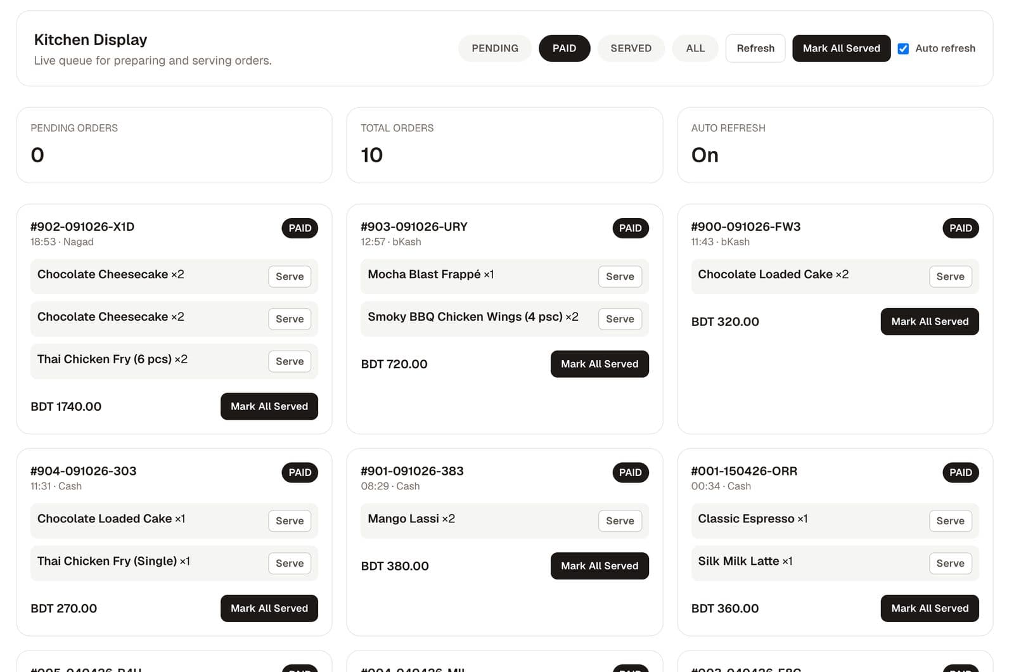This screenshot has width=1014, height=672.
Task: Serve Chocolate Loaded Cake ×1 item
Action: (x=290, y=521)
